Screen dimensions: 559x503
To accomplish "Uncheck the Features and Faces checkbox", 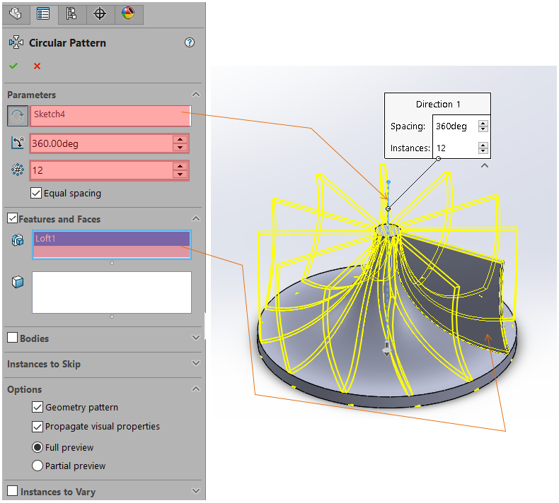I will pos(12,219).
